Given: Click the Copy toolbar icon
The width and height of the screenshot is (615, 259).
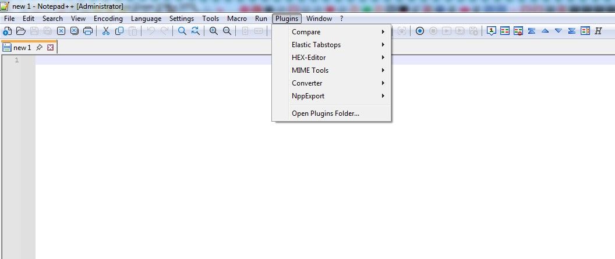Looking at the screenshot, I should (x=119, y=31).
